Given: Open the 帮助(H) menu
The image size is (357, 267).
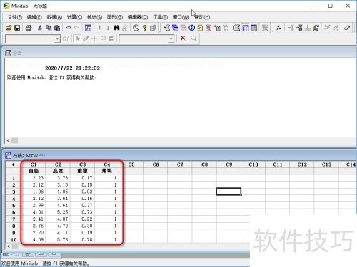Looking at the screenshot, I should pyautogui.click(x=202, y=17).
